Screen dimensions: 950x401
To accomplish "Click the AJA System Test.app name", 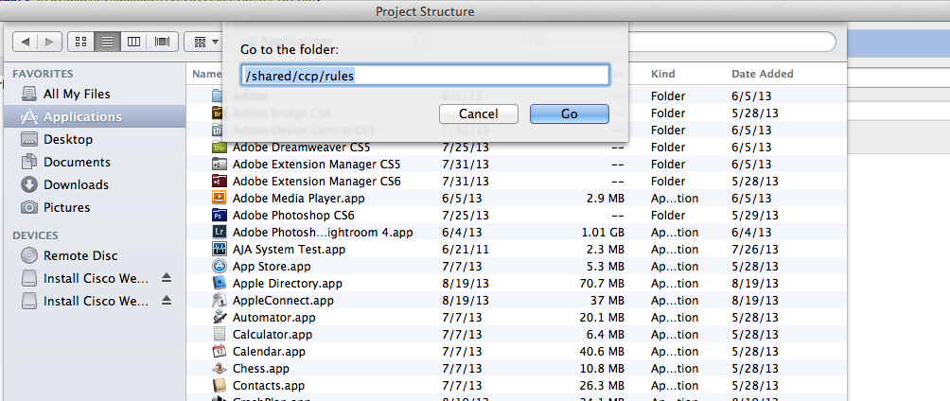I will 289,249.
